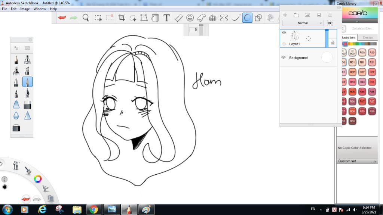Open the Edit menu

(x=14, y=9)
